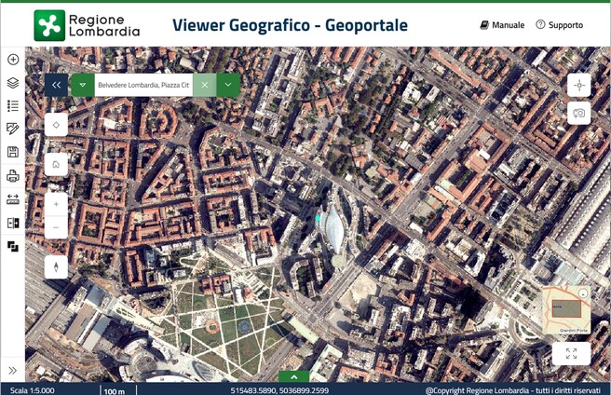Toggle fullscreen map view button
This screenshot has height=395, width=611.
[x=571, y=354]
